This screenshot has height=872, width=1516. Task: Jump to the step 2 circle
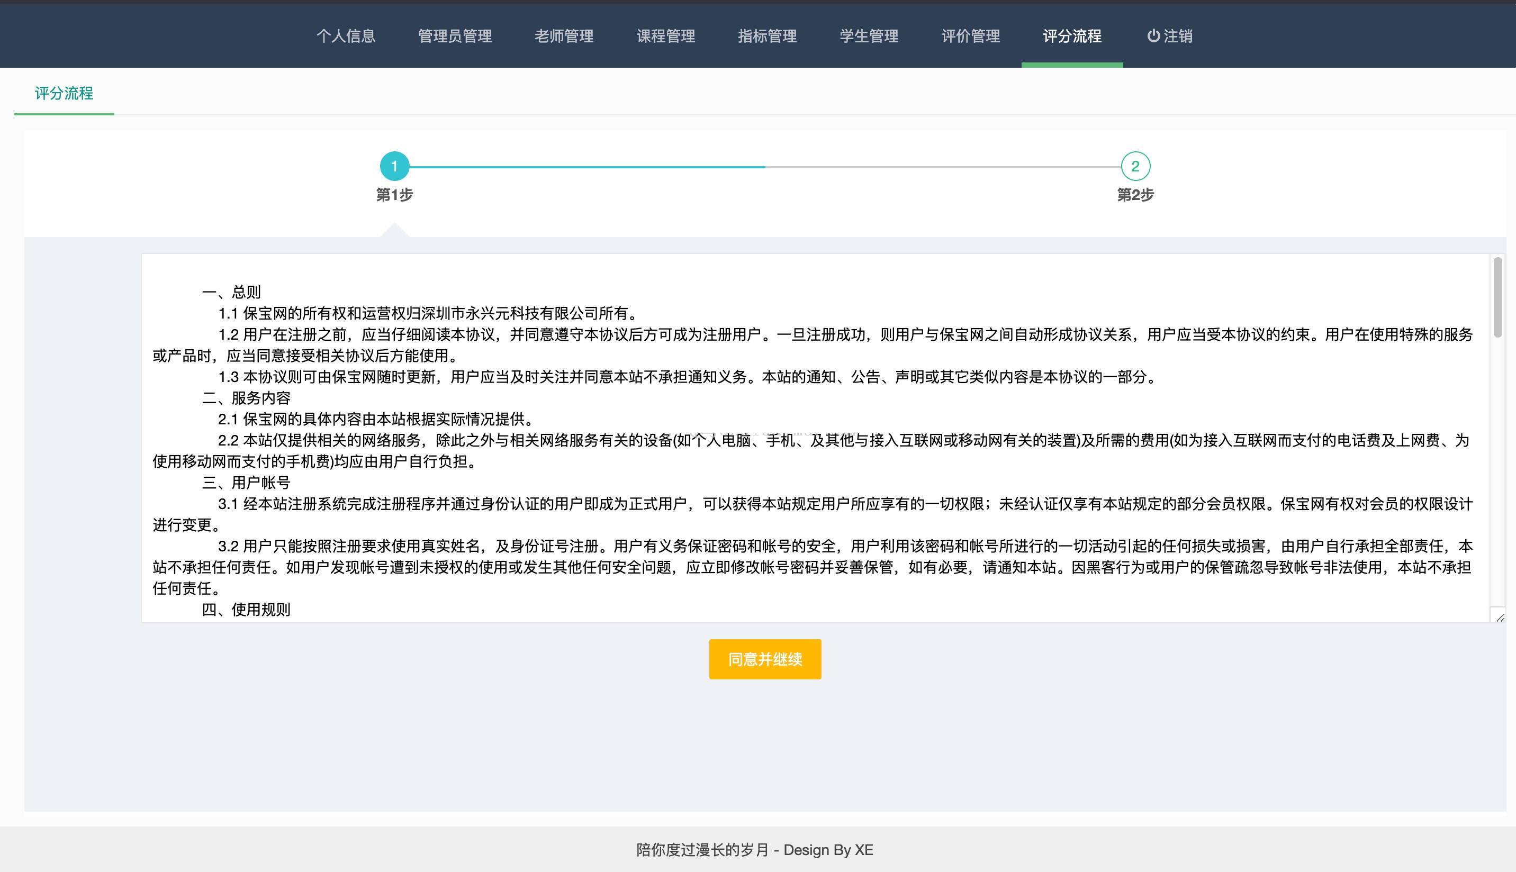point(1135,167)
